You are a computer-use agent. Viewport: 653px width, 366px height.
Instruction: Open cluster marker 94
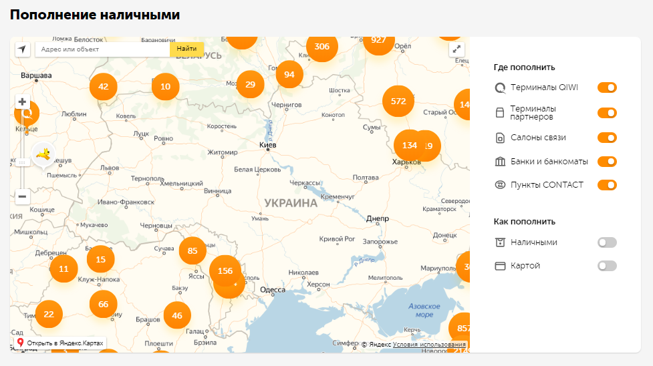click(x=289, y=75)
